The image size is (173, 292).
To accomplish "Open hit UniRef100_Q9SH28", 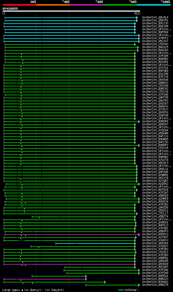I will click(155, 264).
